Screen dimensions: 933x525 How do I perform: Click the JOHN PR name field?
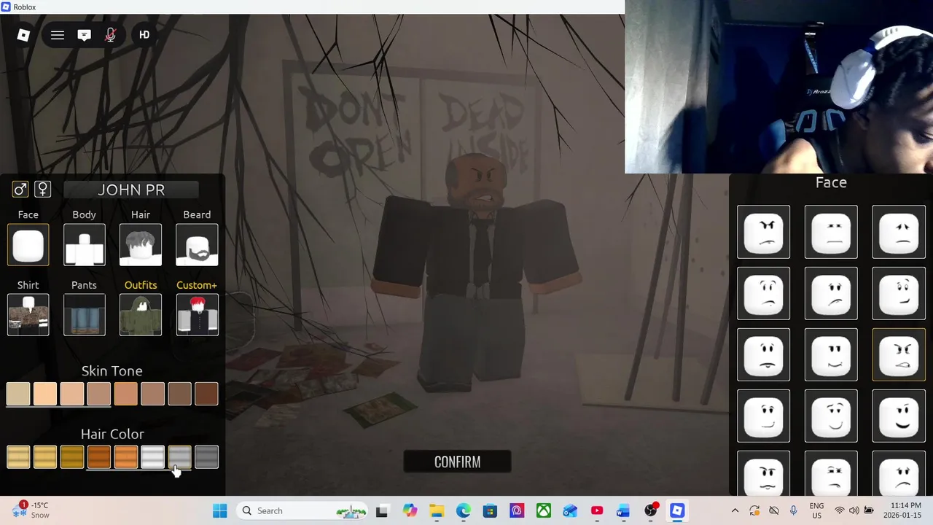(131, 190)
